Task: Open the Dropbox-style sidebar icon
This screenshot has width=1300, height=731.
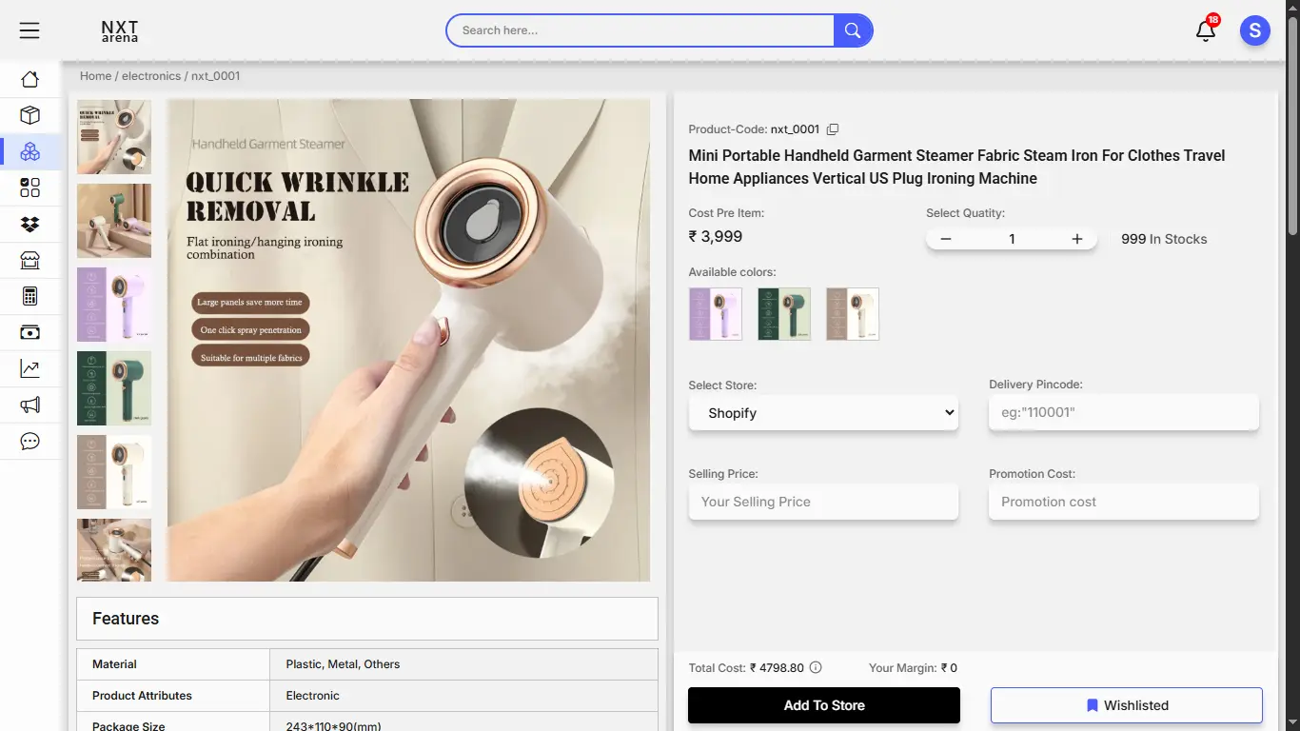Action: pos(30,225)
